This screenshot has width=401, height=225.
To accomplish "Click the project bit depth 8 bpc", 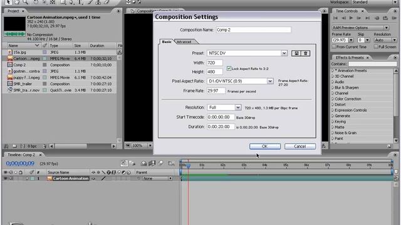I will pyautogui.click(x=32, y=146).
